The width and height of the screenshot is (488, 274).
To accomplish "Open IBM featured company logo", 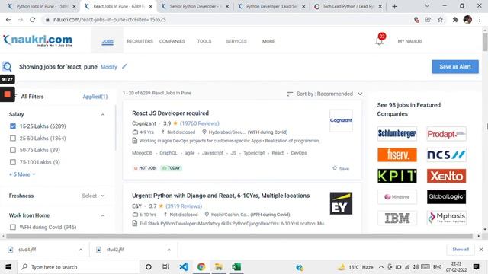I will click(x=396, y=218).
